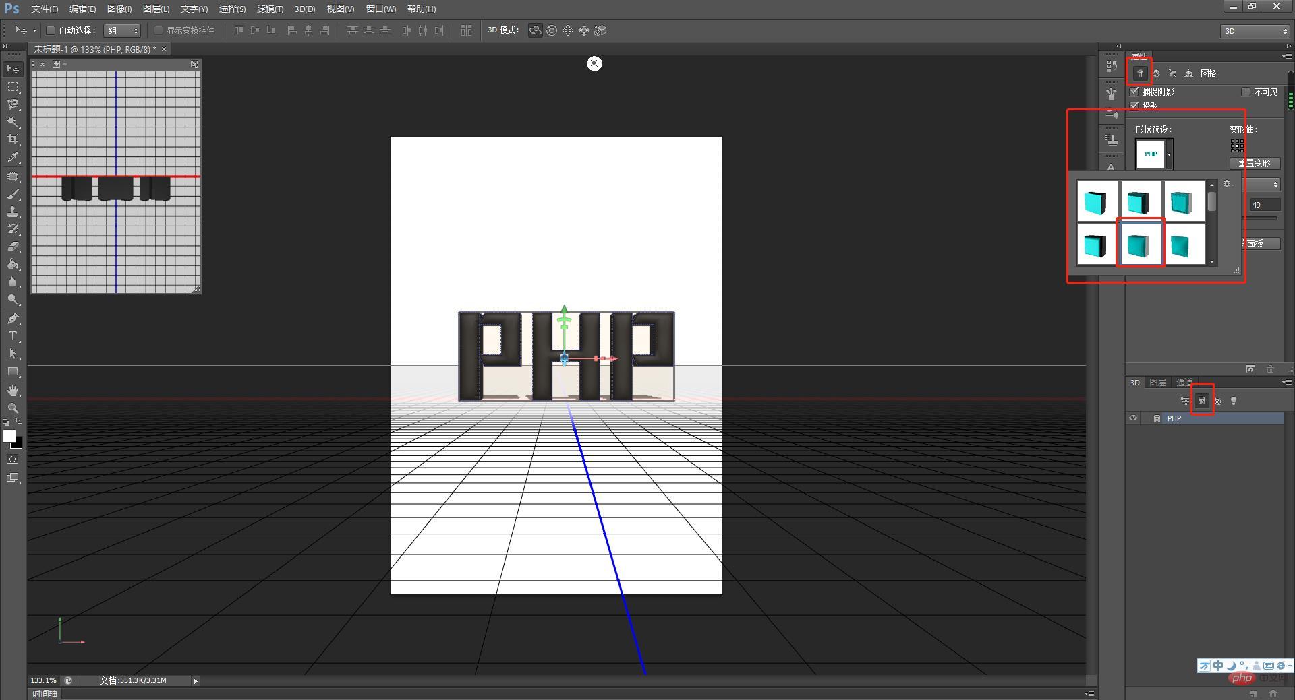The width and height of the screenshot is (1295, 700).
Task: Select the Brush tool
Action: (x=13, y=195)
